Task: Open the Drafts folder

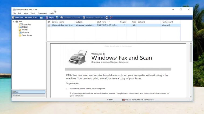Action: (23, 30)
